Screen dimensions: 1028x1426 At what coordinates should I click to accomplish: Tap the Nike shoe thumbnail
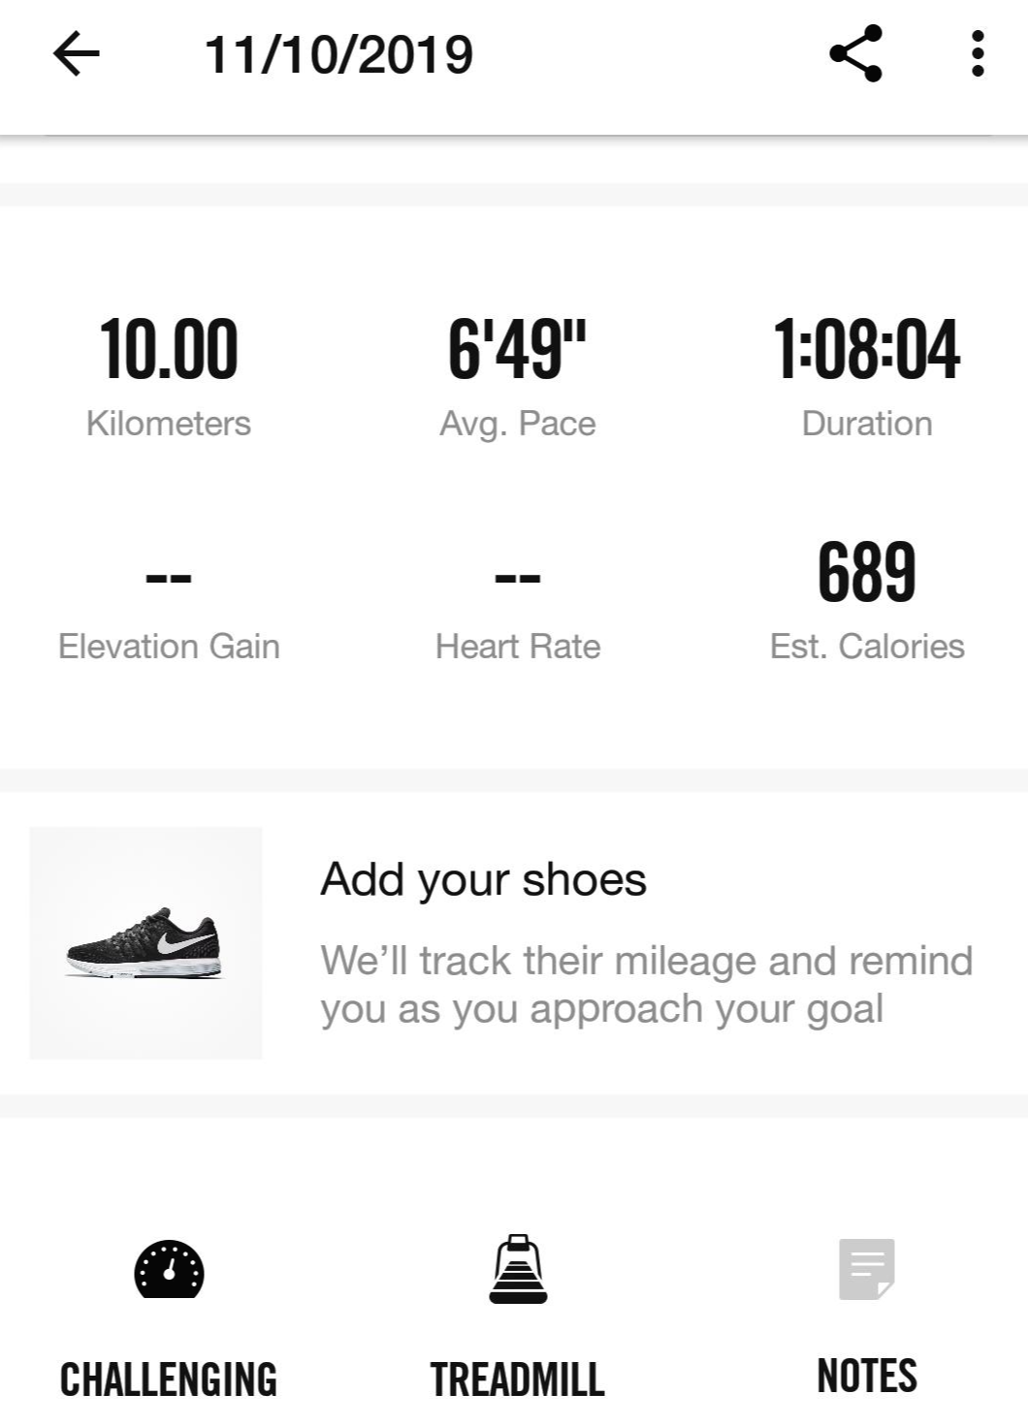pos(145,942)
